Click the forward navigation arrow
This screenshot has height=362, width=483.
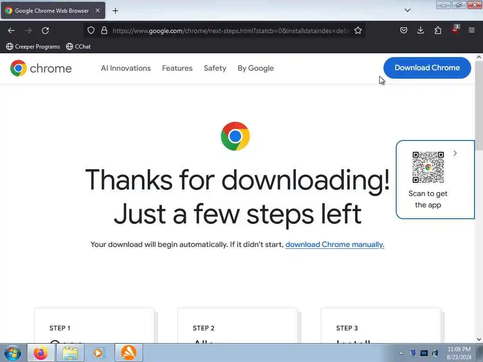click(x=28, y=31)
